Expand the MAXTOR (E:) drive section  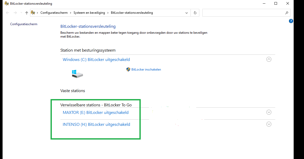269,112
